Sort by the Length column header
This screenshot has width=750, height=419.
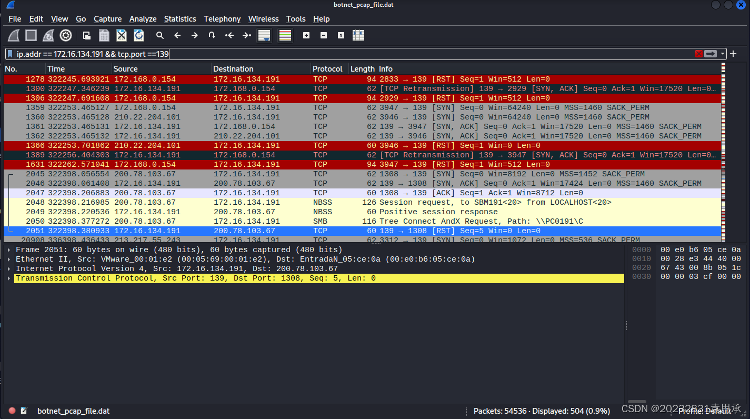[x=363, y=69]
